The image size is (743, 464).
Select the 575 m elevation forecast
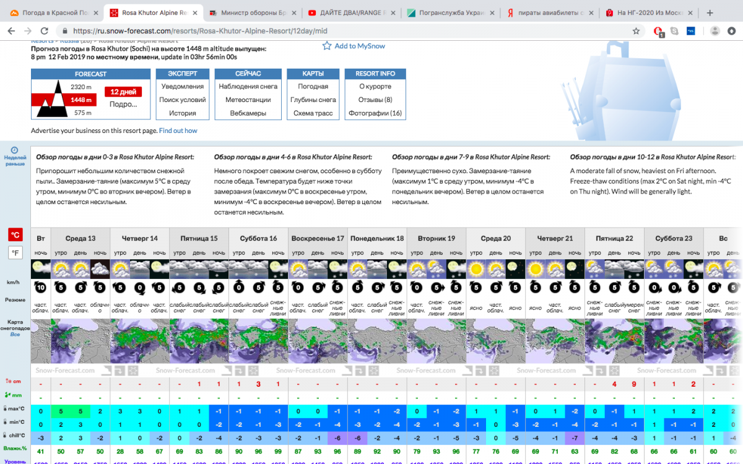coord(82,113)
